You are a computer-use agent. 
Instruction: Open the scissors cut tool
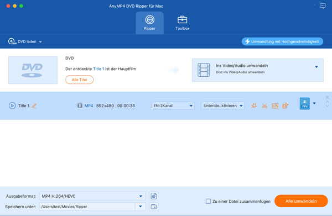click(x=264, y=106)
